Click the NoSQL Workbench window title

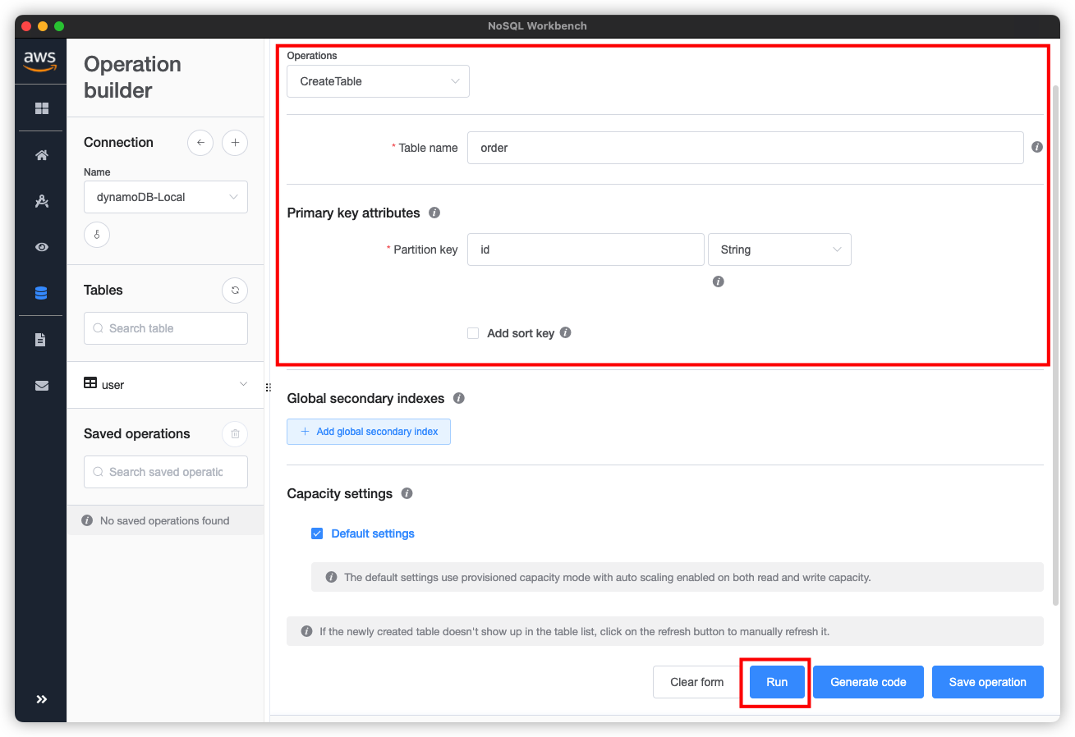point(537,25)
